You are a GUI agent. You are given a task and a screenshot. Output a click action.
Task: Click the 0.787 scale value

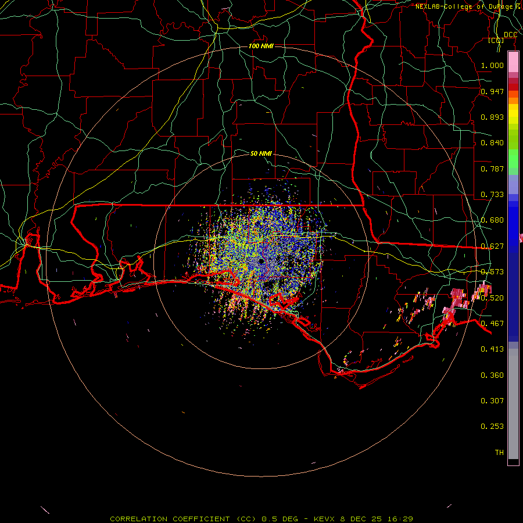[x=492, y=169]
